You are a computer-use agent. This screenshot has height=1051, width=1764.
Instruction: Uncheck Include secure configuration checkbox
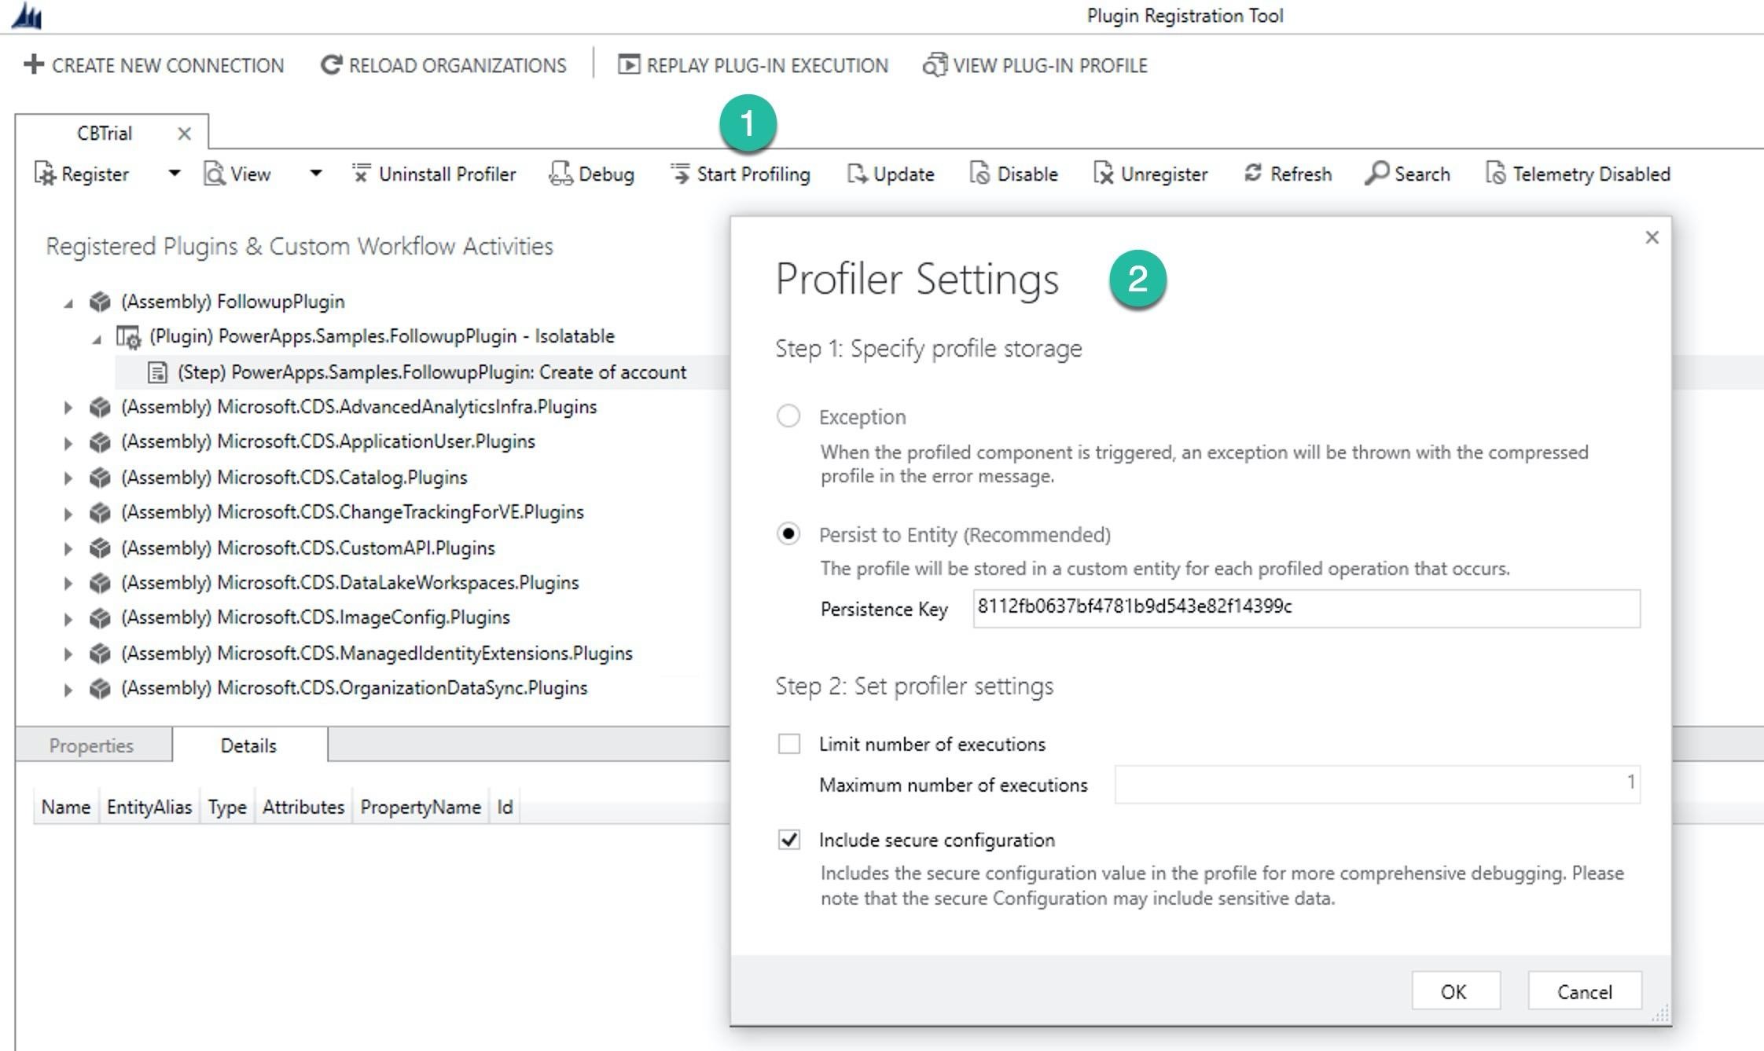click(788, 839)
